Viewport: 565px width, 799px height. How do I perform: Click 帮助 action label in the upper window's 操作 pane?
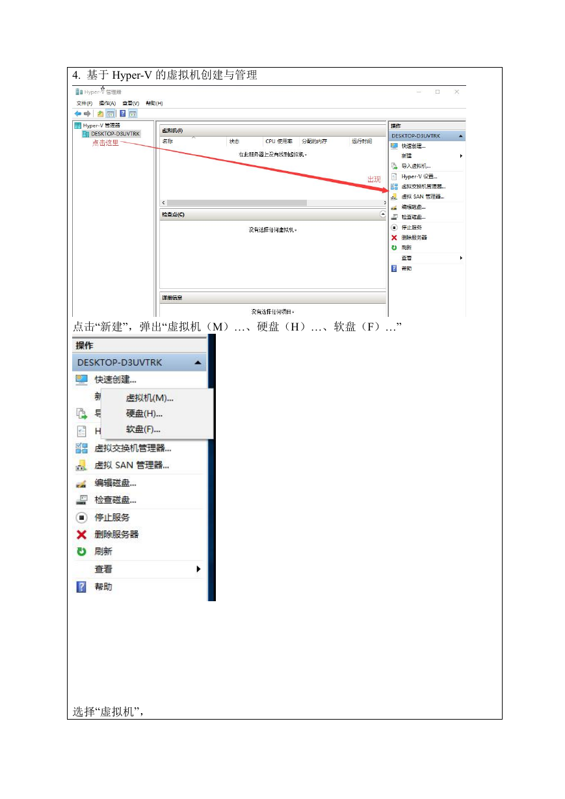(x=406, y=268)
